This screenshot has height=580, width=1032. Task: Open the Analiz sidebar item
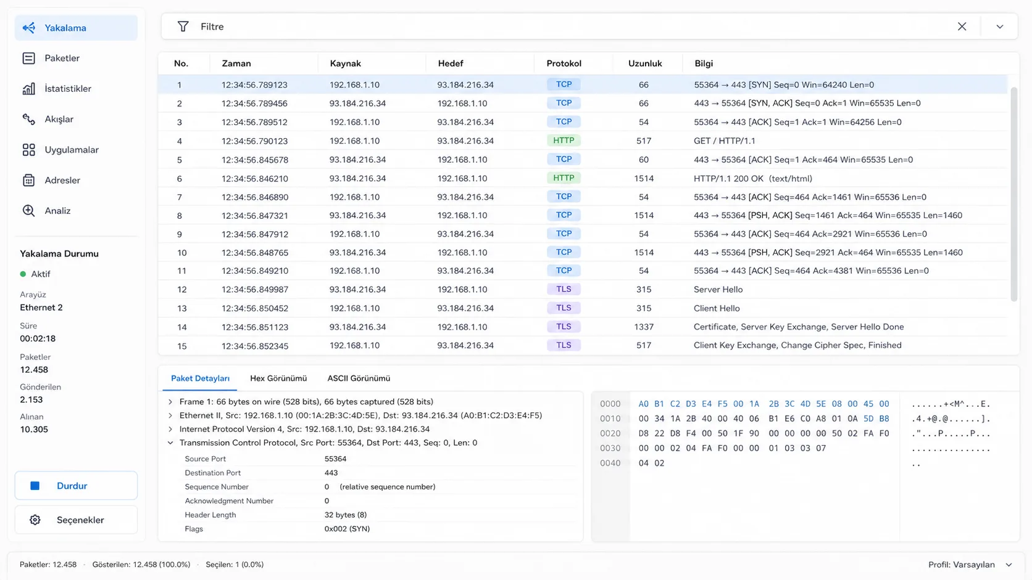coord(76,211)
